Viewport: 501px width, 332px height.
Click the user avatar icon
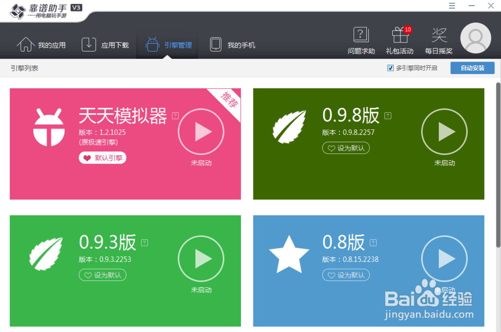(475, 38)
